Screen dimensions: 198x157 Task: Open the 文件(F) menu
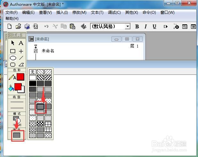coord(12,13)
